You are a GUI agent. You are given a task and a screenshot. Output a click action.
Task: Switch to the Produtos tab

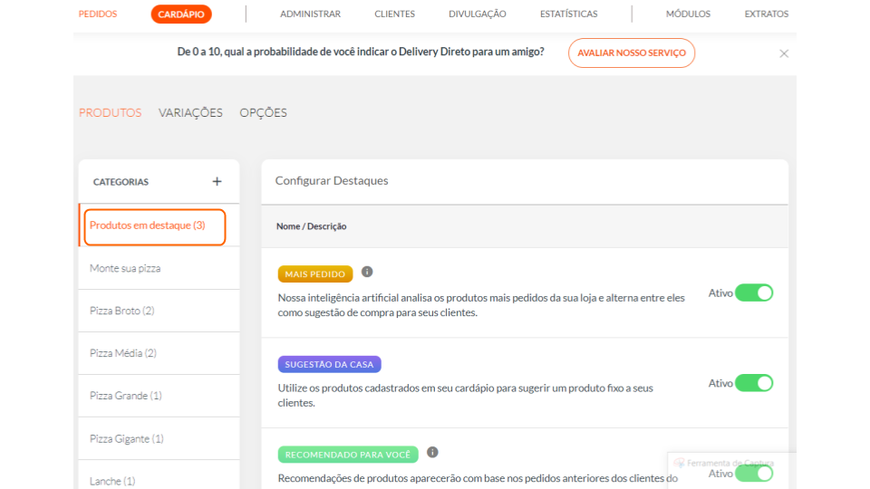[x=110, y=112]
